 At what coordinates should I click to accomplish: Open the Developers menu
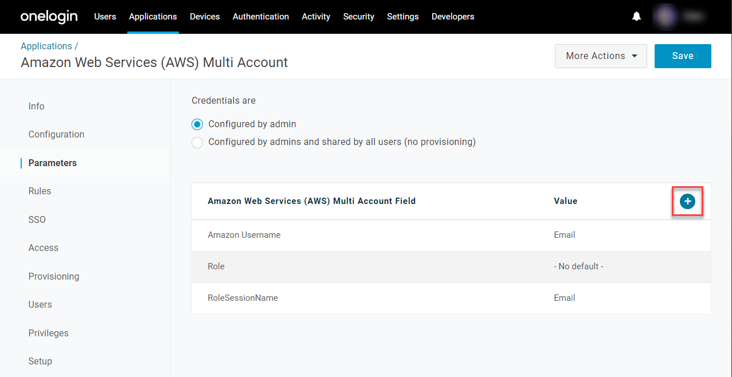pos(453,17)
